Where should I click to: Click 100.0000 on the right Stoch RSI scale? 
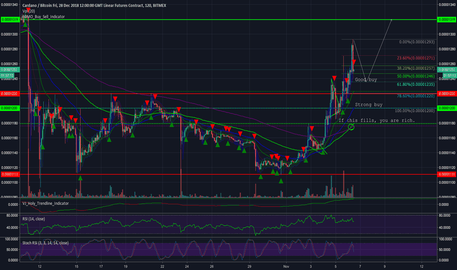pos(445,239)
